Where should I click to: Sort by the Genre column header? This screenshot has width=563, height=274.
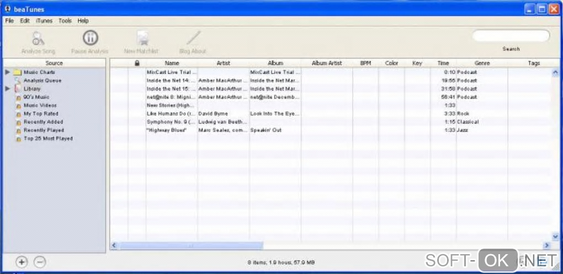(482, 63)
